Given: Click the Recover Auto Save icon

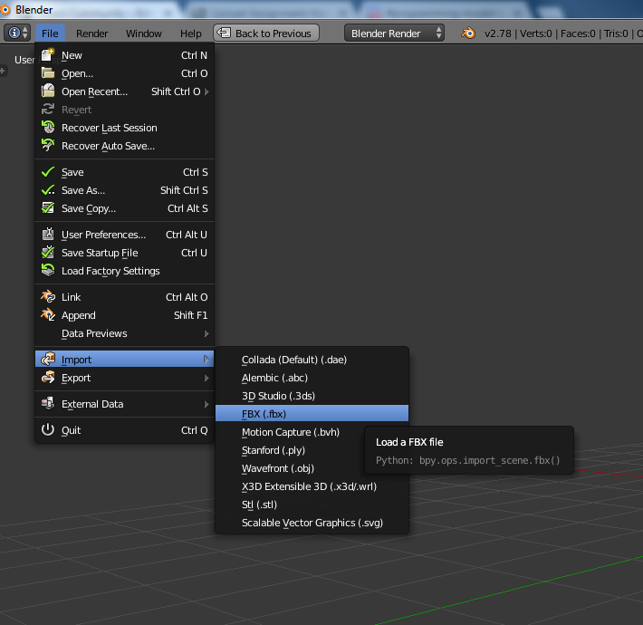Looking at the screenshot, I should 48,146.
